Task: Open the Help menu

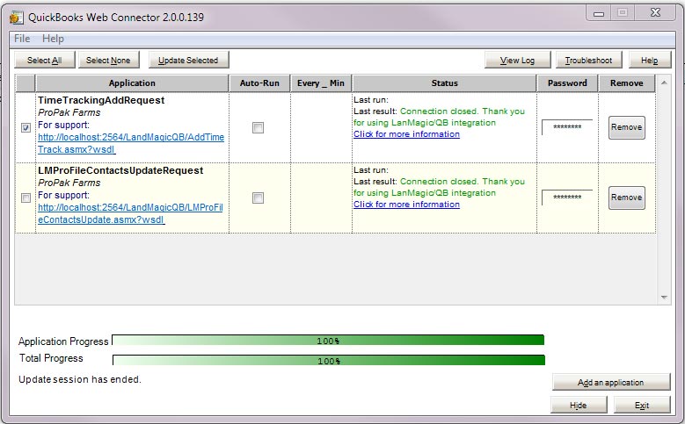Action: click(53, 39)
